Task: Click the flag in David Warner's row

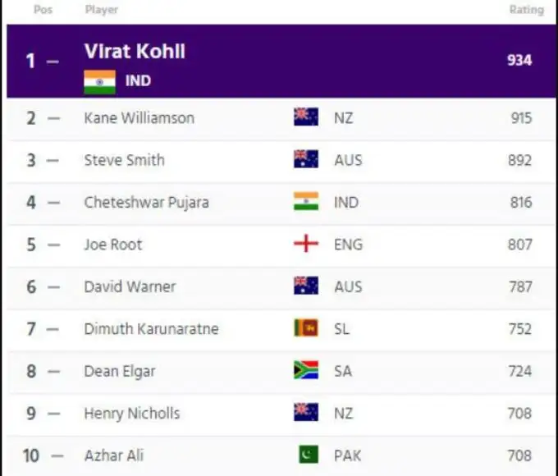Action: pos(306,286)
